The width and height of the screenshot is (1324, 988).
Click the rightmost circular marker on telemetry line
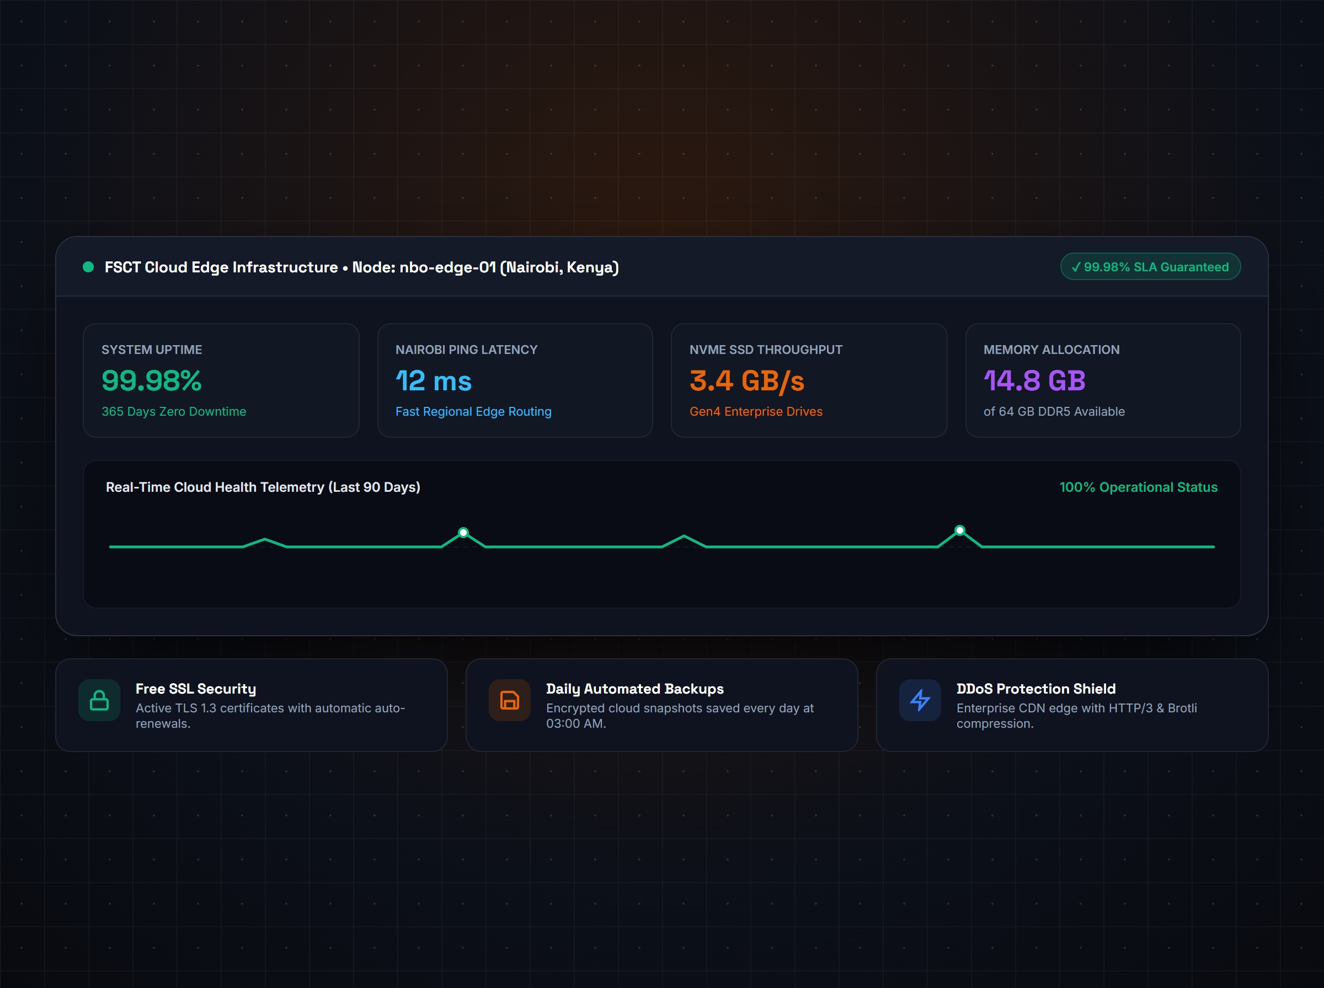coord(960,530)
